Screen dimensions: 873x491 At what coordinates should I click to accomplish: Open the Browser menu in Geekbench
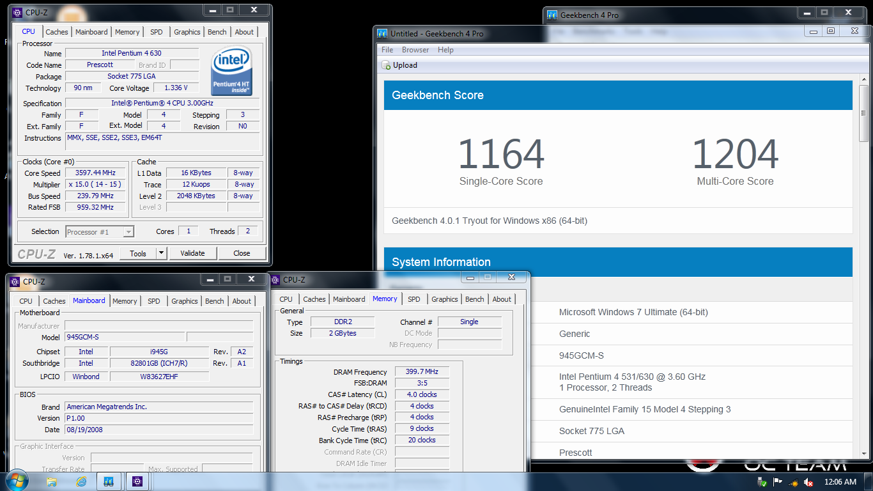pos(415,50)
